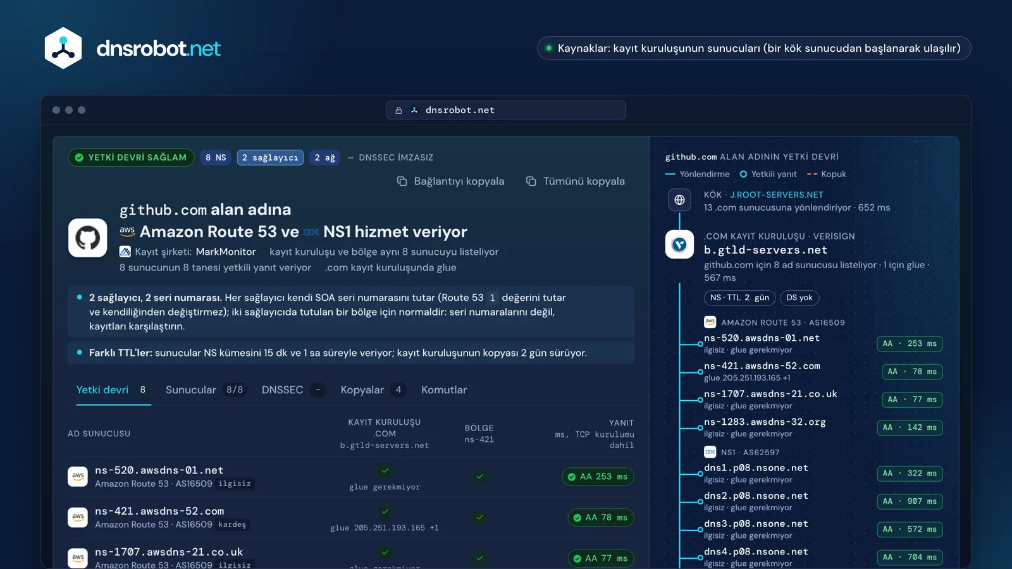Switch to the Kopyalar tab
Screen dimensions: 1012x569
pyautogui.click(x=373, y=390)
